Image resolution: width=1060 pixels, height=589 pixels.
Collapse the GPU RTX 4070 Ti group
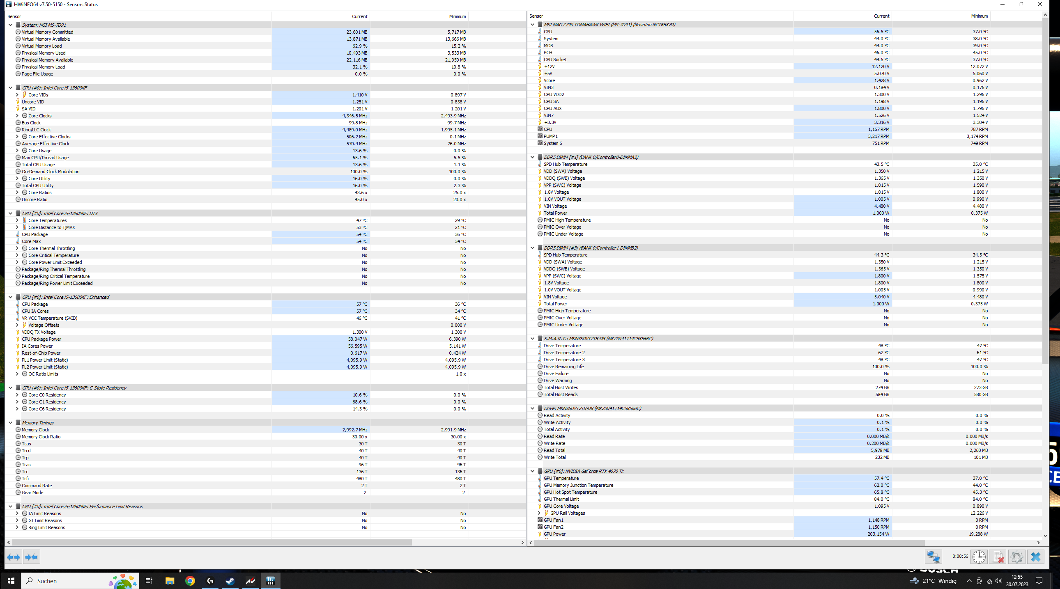(533, 471)
